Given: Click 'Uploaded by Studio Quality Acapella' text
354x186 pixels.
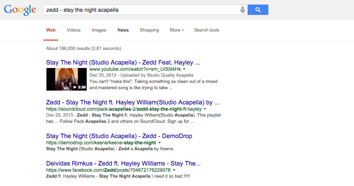Looking at the screenshot, I should (x=157, y=75).
